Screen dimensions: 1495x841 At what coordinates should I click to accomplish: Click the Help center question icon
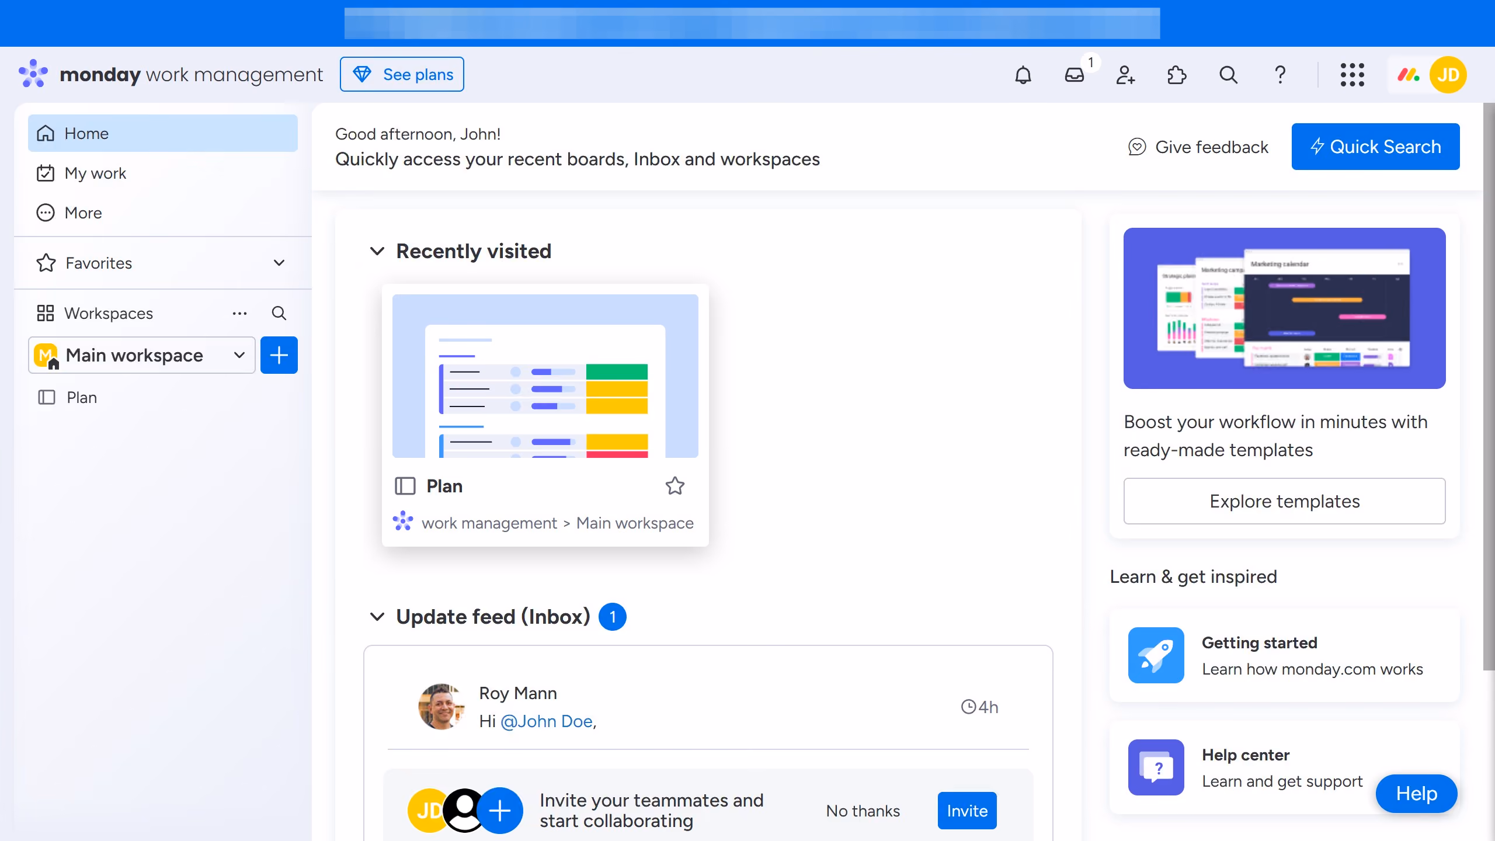pyautogui.click(x=1156, y=767)
